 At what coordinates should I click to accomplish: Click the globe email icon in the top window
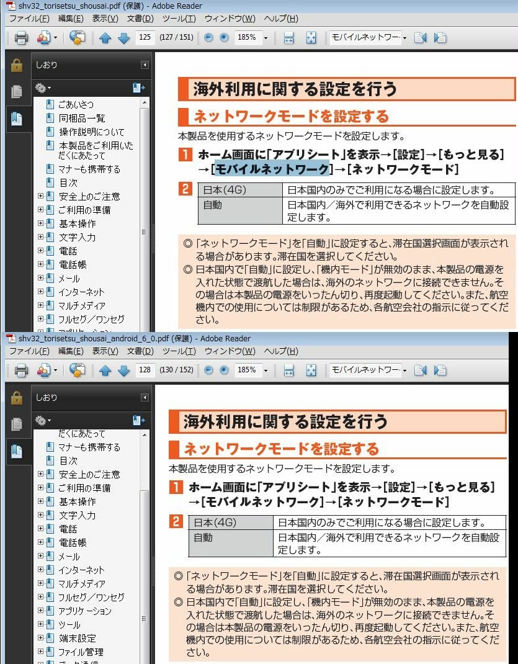click(77, 38)
